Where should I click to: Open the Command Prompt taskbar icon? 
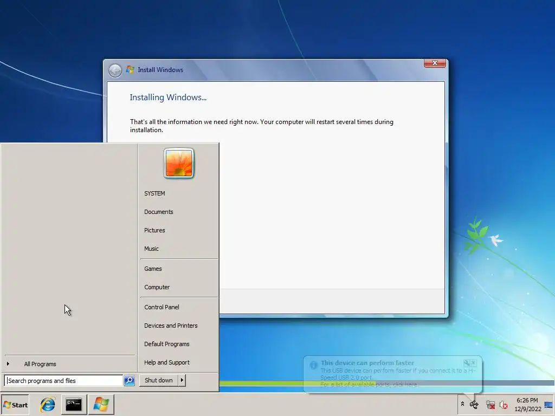click(74, 405)
